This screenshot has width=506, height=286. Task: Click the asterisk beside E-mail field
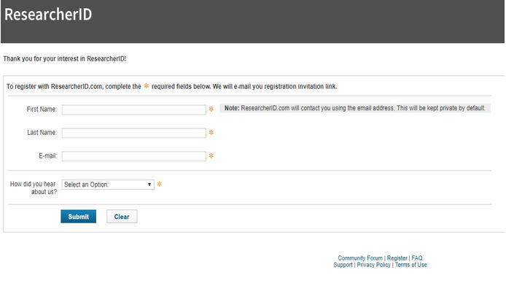211,156
